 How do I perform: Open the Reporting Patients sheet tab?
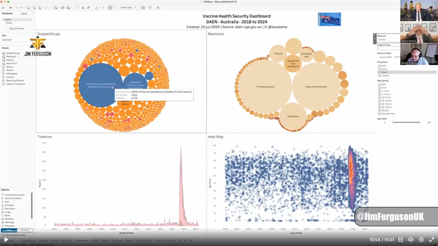[144, 241]
